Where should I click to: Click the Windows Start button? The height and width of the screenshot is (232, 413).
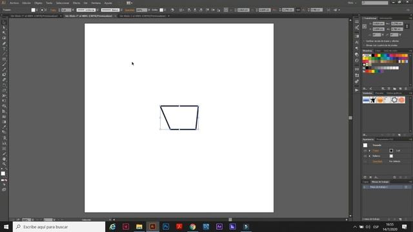[x=6, y=226]
